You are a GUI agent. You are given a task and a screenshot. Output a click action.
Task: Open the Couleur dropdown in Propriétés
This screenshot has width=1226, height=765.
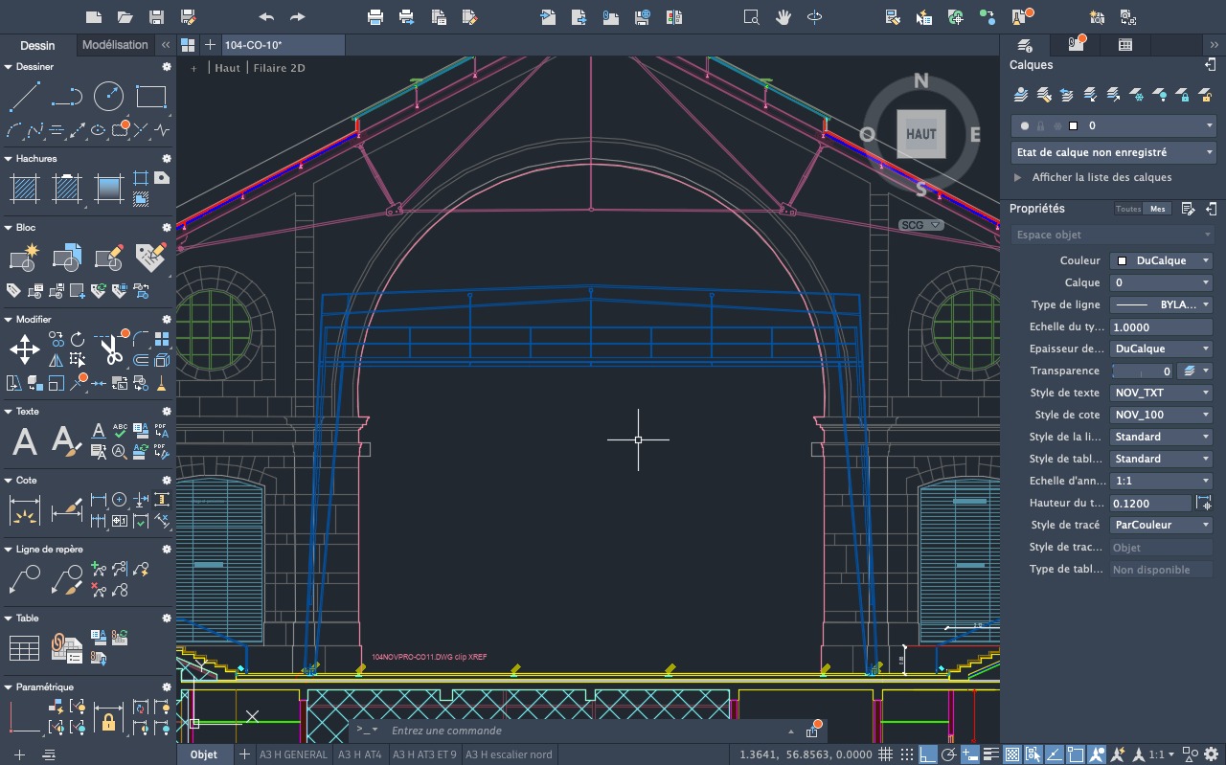pos(1161,260)
